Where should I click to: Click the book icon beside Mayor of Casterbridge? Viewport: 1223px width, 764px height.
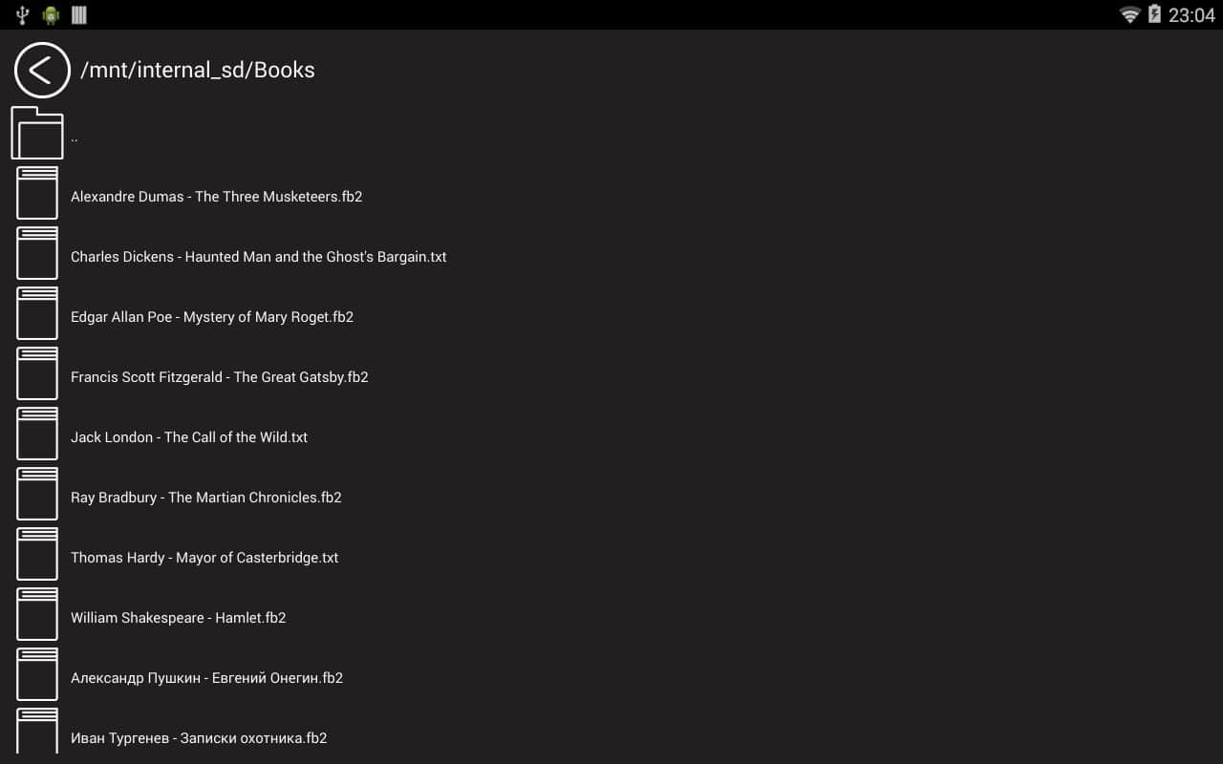(x=37, y=554)
